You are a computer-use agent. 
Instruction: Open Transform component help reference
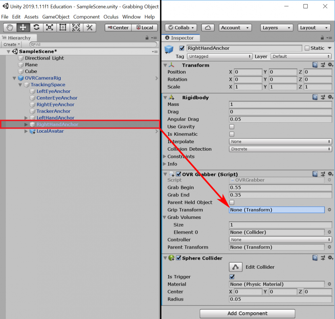coord(315,65)
